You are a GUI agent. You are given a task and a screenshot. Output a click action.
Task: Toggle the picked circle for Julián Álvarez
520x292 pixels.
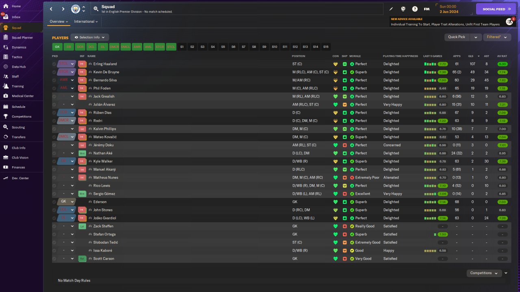(54, 105)
